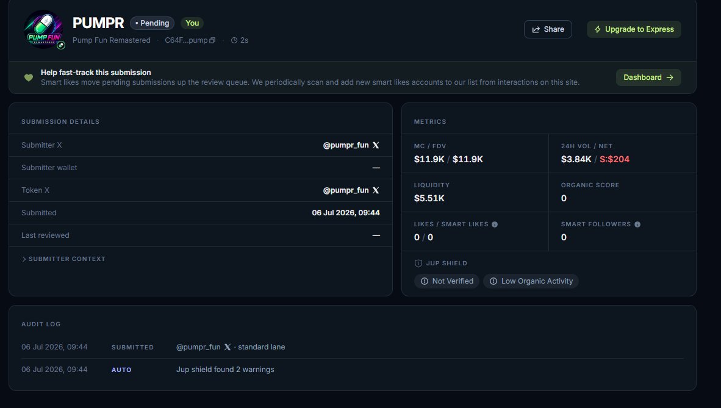
Task: Click the Jup Shield shield icon
Action: click(418, 263)
